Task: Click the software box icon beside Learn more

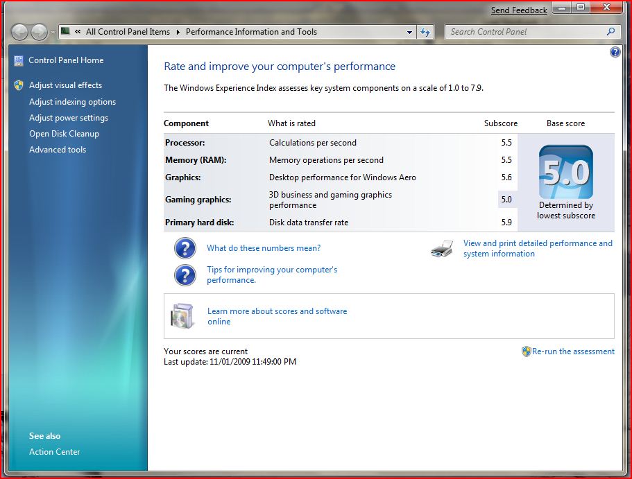Action: pos(182,316)
